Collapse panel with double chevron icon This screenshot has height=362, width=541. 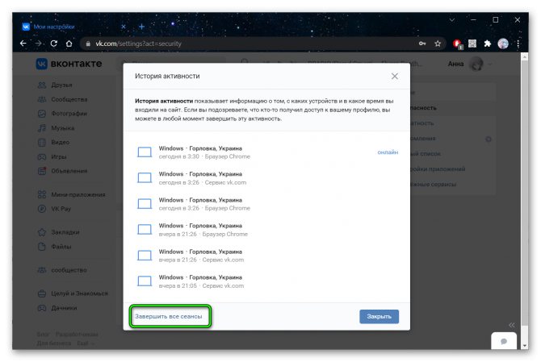511,325
